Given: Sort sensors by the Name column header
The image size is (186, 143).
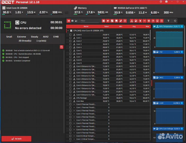Looking at the screenshot, I should (x=86, y=26).
